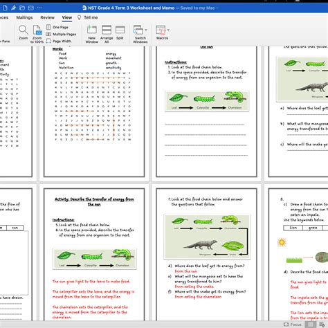The image size is (328, 328).
Task: Click the word 'Nutrition' in word list
Action: pyautogui.click(x=66, y=68)
